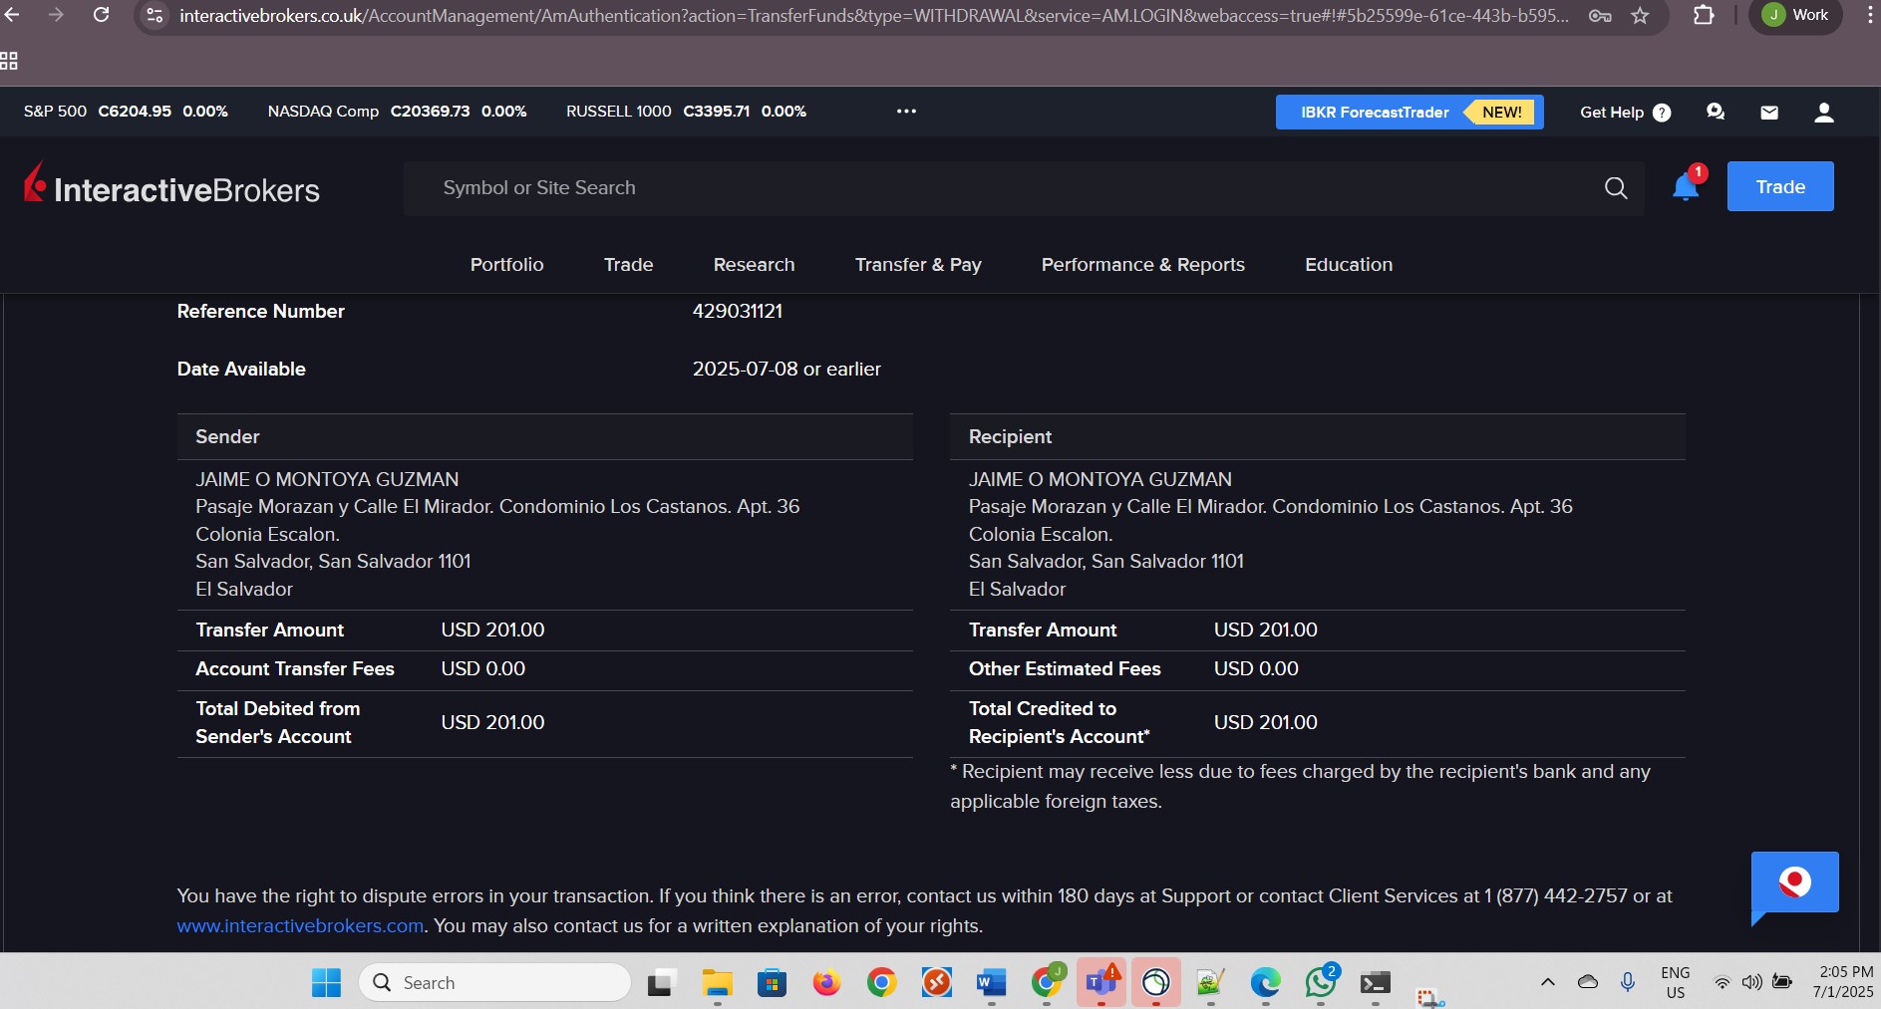The height and width of the screenshot is (1009, 1881).
Task: Open Microsoft Store from taskbar
Action: coord(772,983)
